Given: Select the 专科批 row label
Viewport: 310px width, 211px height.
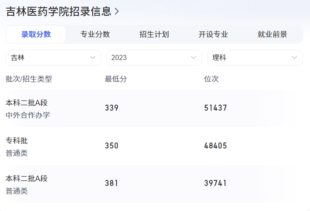Looking at the screenshot, I should point(17,141).
